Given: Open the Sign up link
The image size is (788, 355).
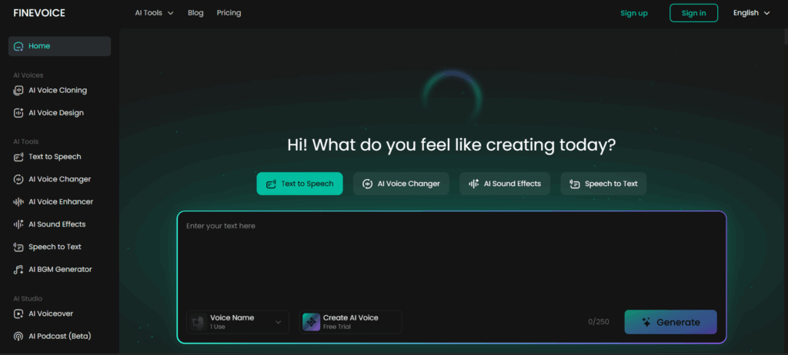Looking at the screenshot, I should 634,13.
